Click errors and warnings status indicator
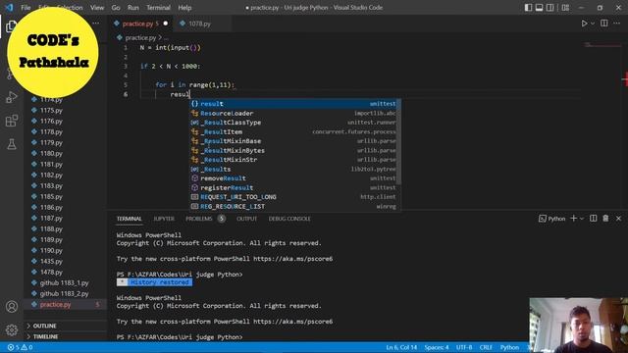 coord(20,347)
